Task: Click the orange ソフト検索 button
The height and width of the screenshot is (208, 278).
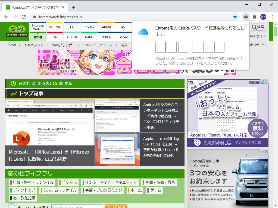Action: coord(116,207)
